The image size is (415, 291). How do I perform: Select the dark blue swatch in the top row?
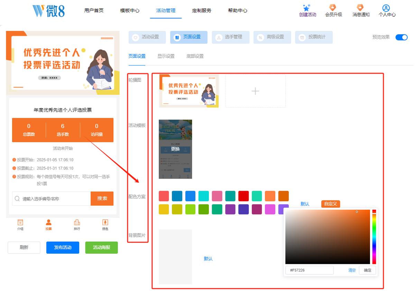point(177,196)
